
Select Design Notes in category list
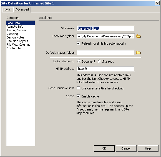tap(16, 37)
